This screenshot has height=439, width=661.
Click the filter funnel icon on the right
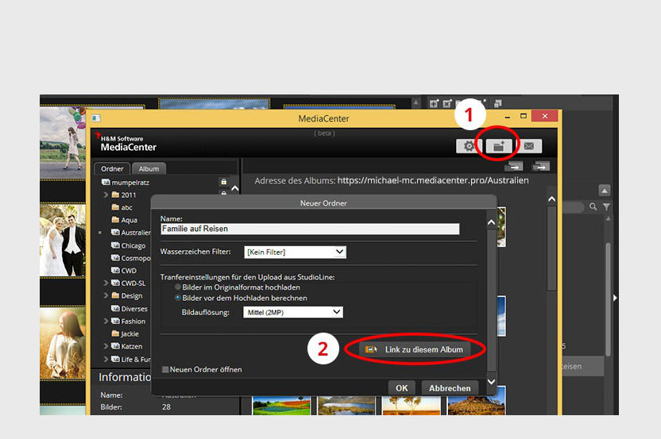(607, 207)
